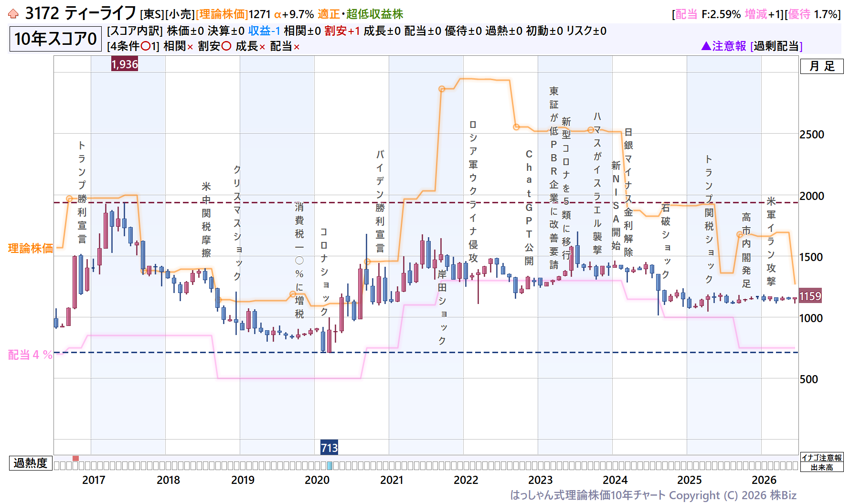The height and width of the screenshot is (503, 850).
Task: Click the 消費税一〇%に増税 annotation
Action: 299,260
